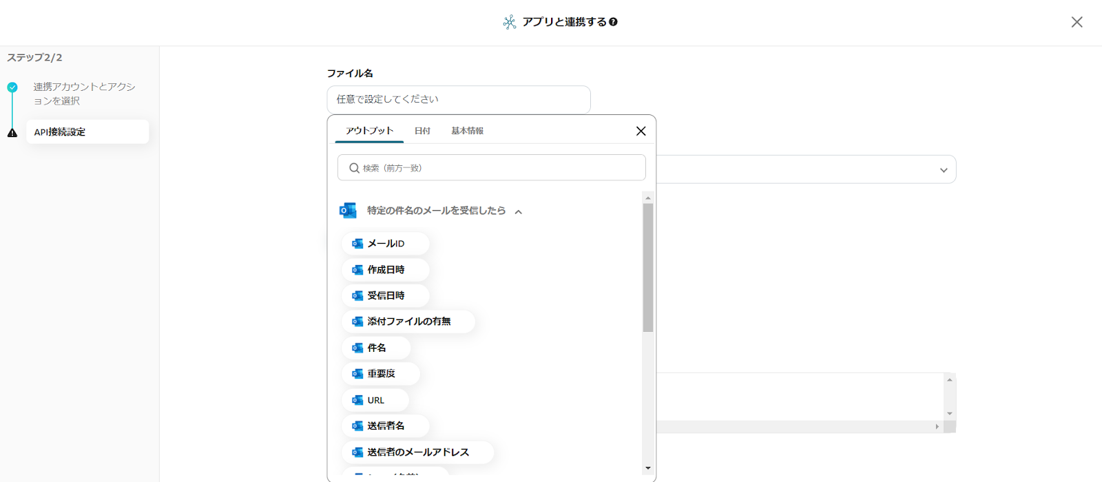Insert the 重要度 output chip
1102x482 pixels.
(x=380, y=374)
